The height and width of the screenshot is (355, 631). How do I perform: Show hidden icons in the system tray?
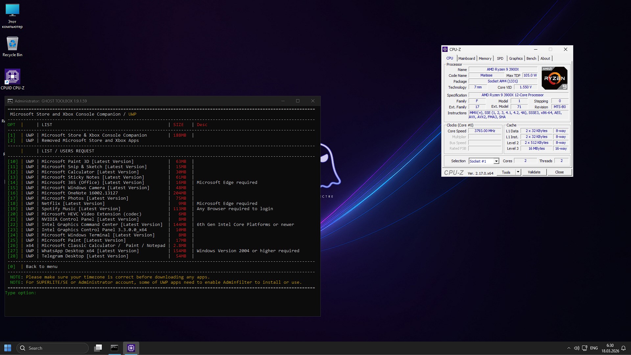[569, 348]
